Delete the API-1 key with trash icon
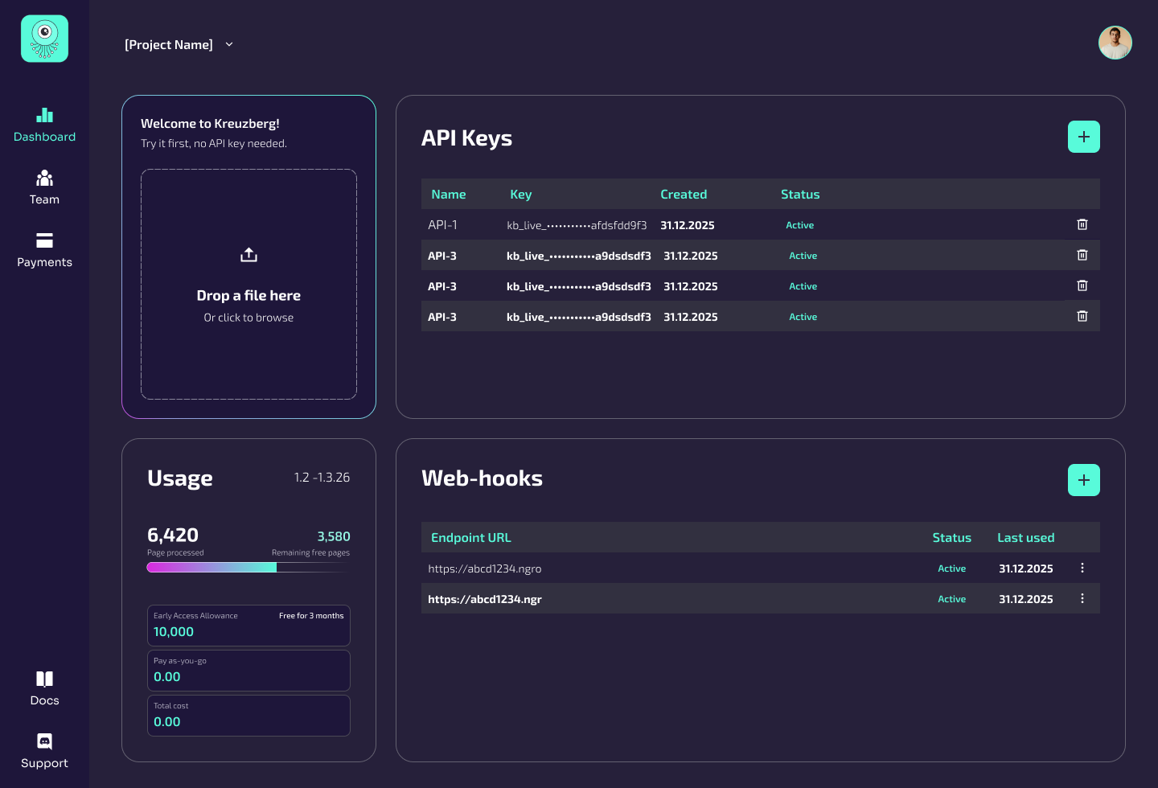The image size is (1158, 788). click(x=1082, y=224)
